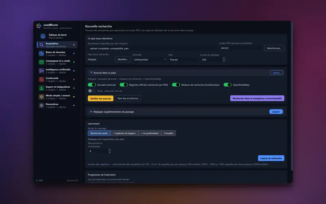This screenshot has width=326, height=204.
Task: Click the Export et intégrations download icon
Action: point(42,88)
